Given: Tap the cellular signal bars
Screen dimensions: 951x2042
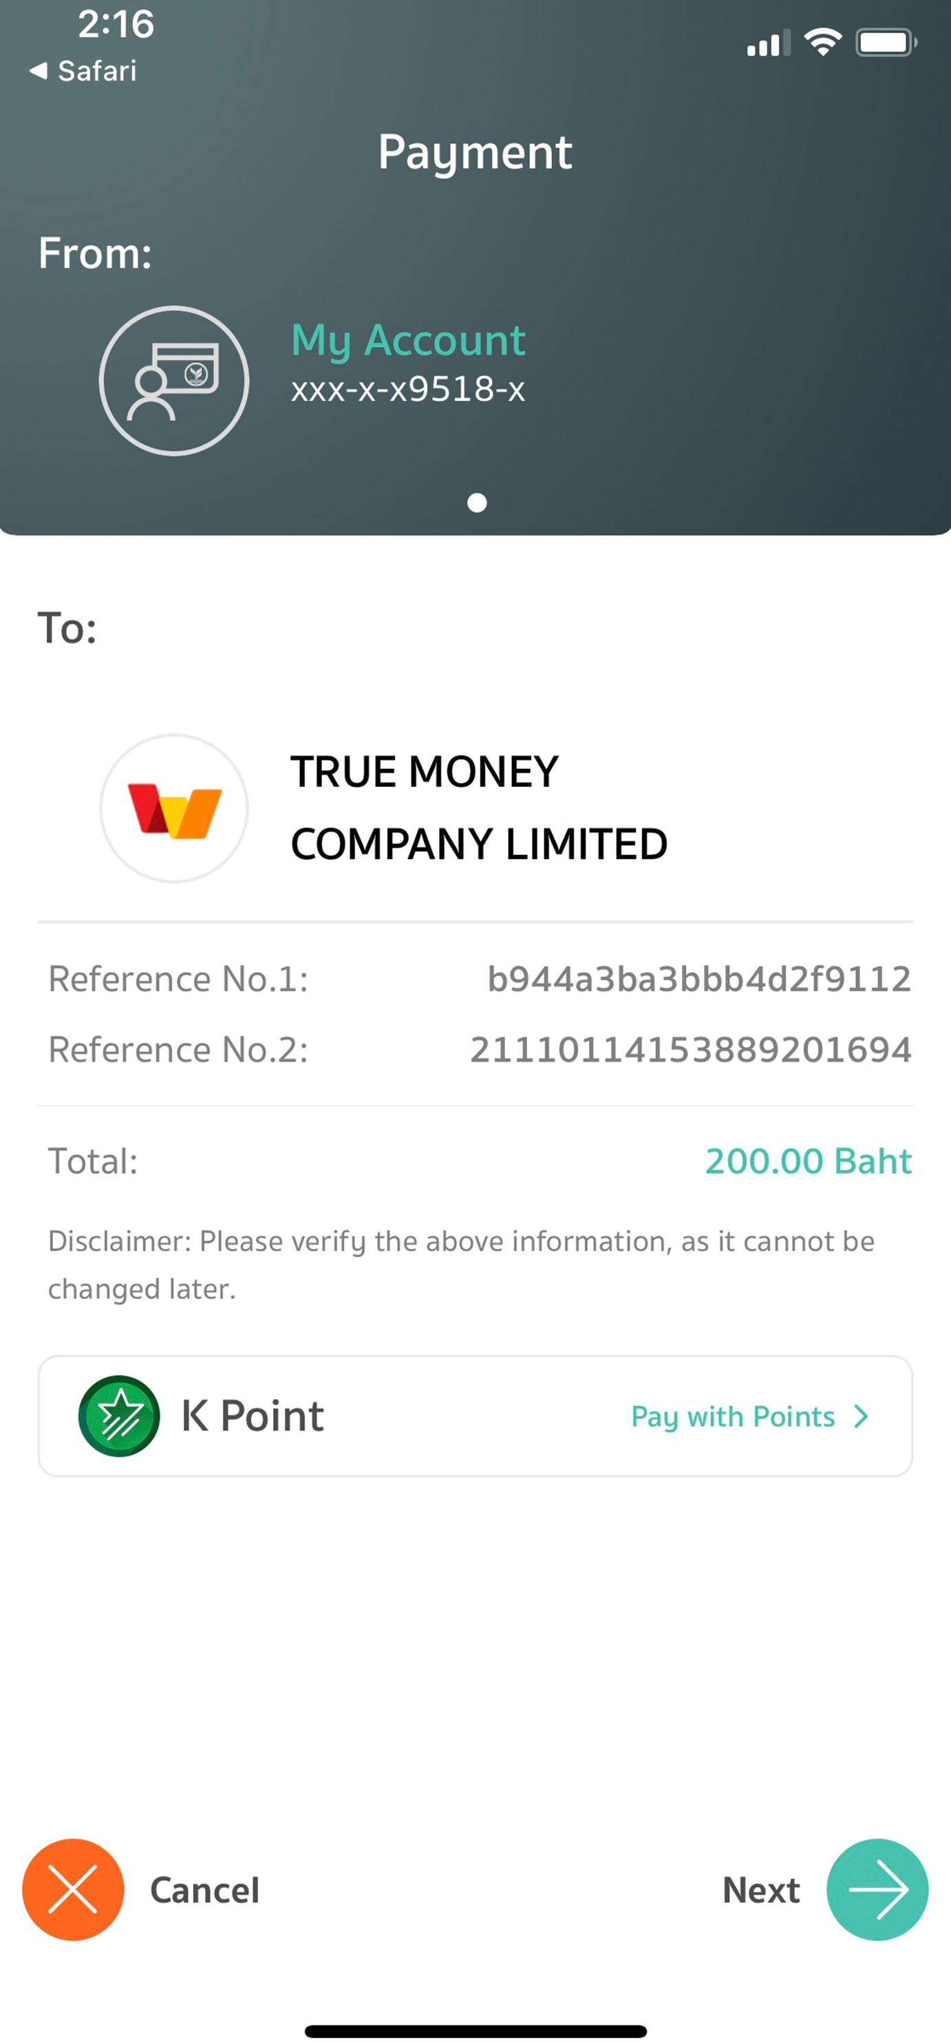Looking at the screenshot, I should tap(768, 43).
